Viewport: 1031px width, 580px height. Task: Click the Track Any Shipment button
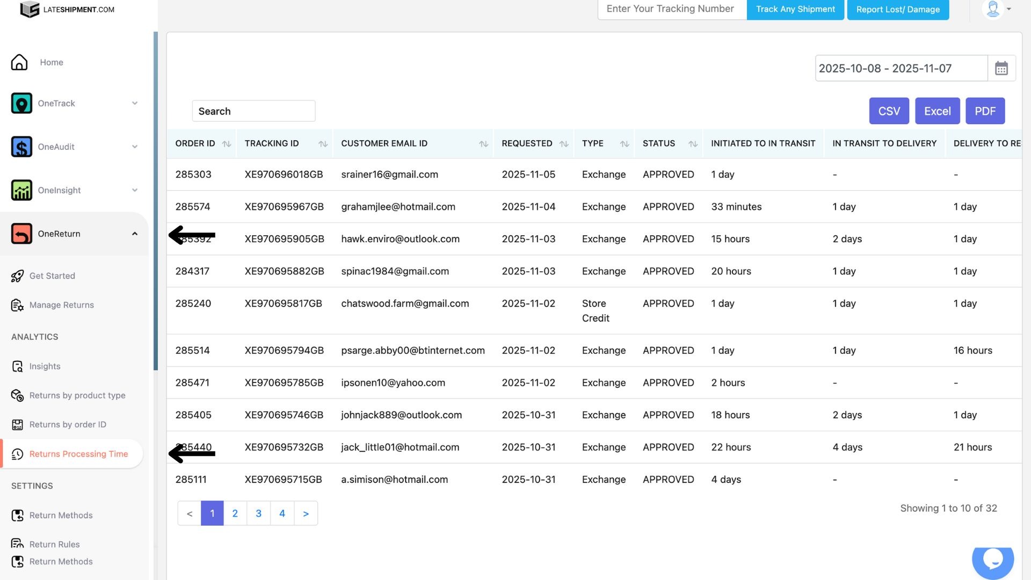tap(795, 9)
